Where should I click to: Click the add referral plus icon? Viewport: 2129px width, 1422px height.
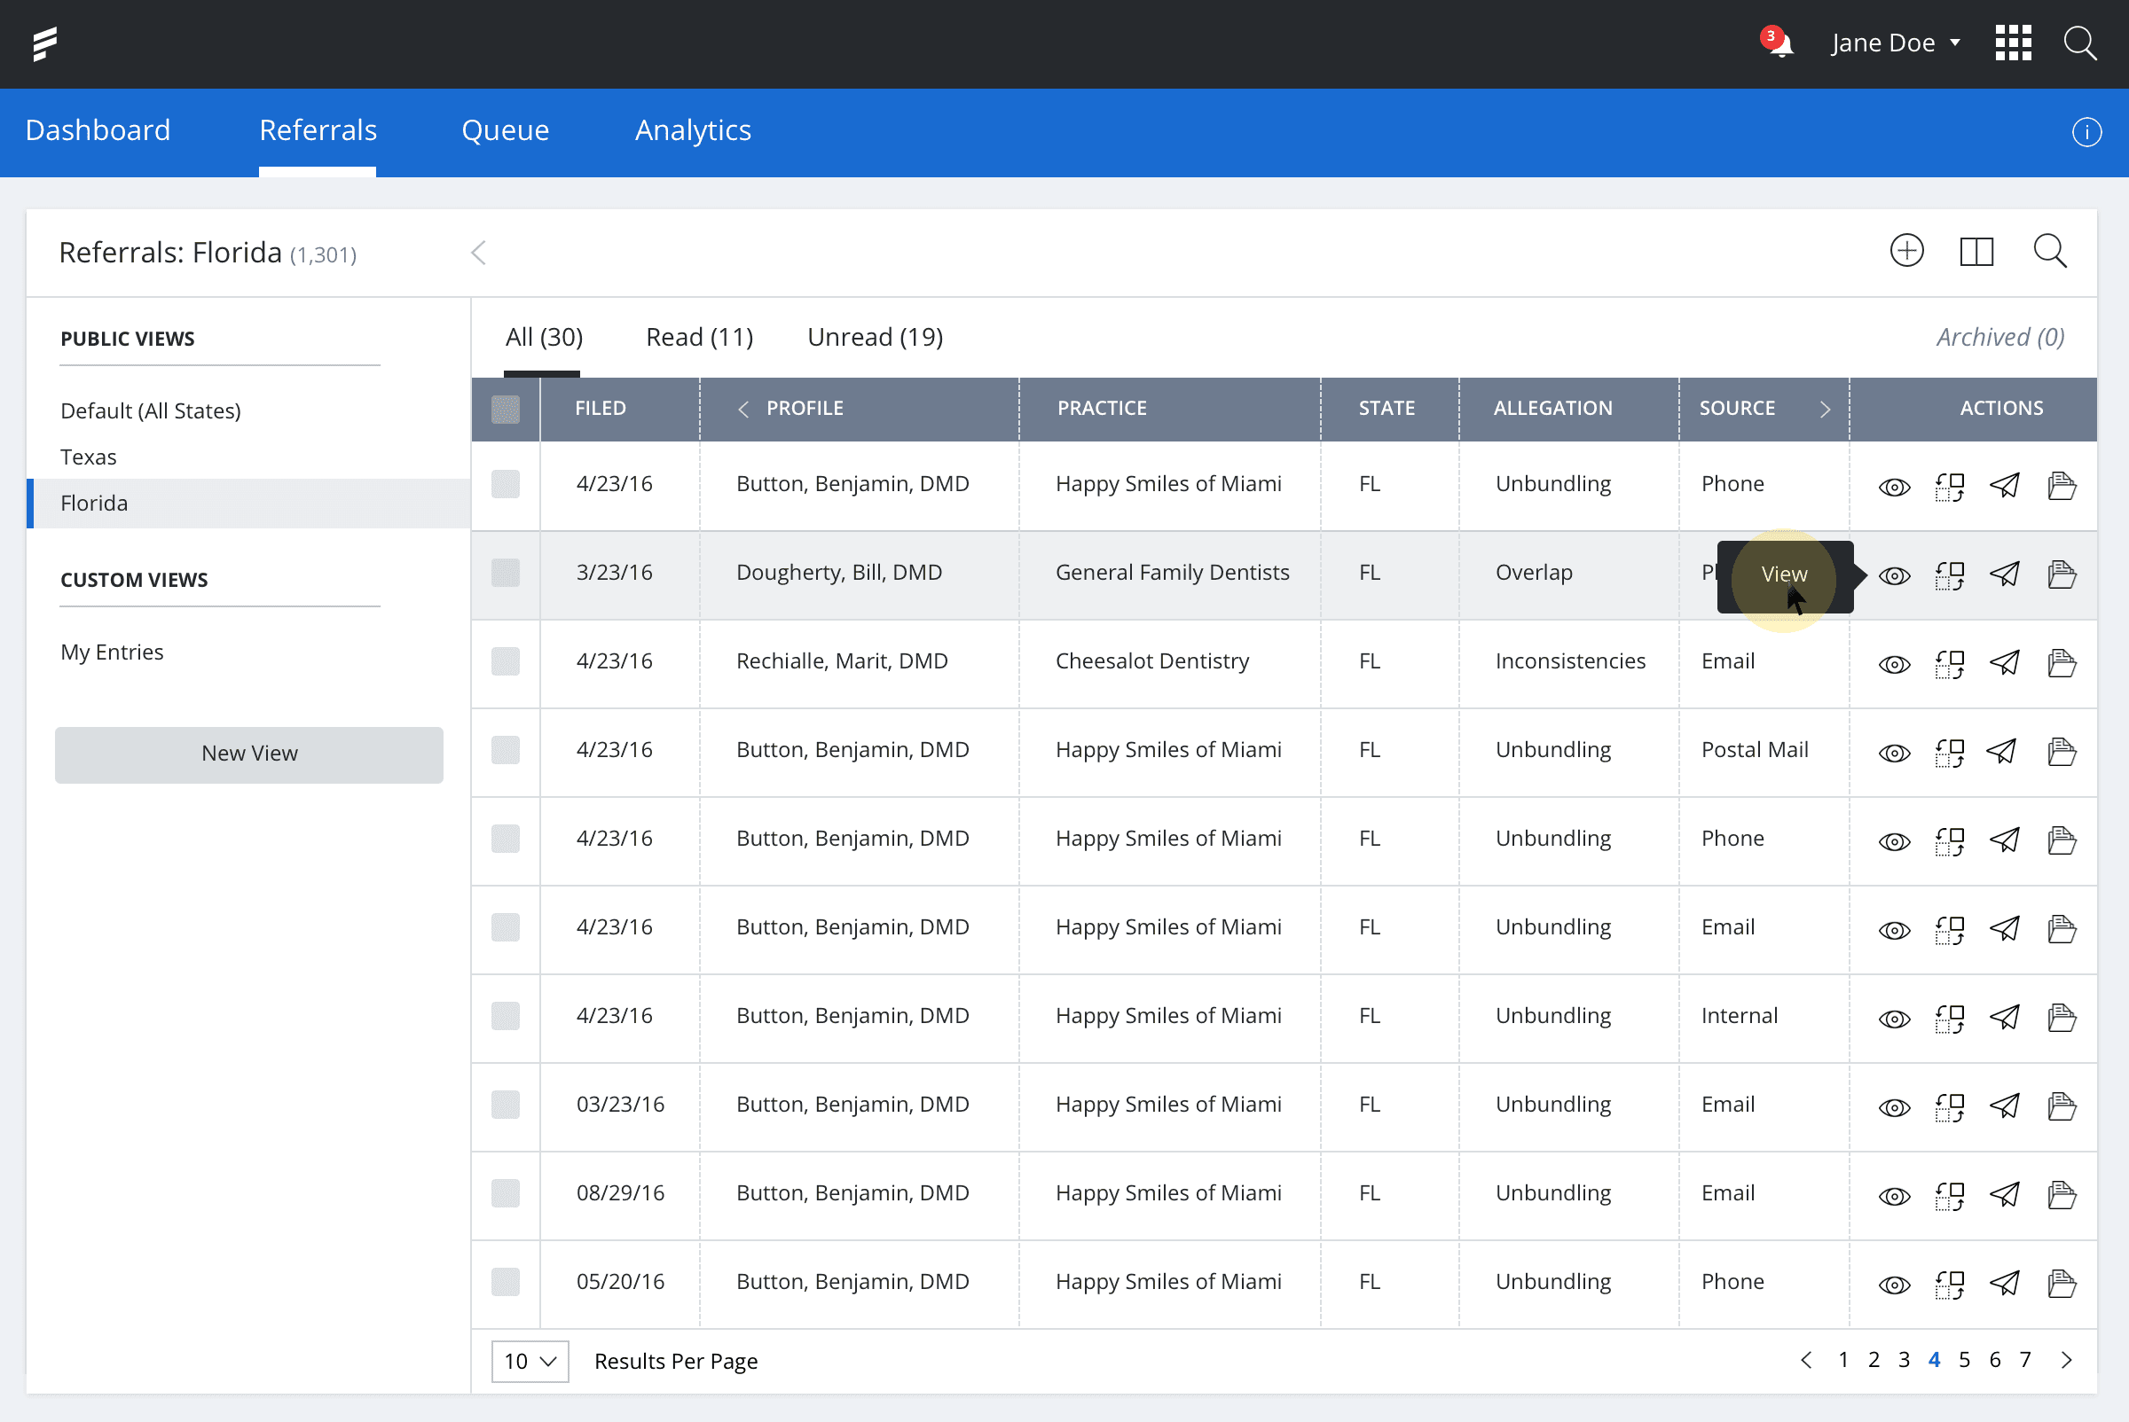[x=1905, y=251]
